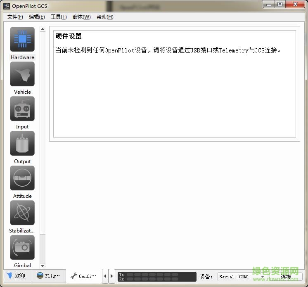Open the 工具(T) menu
Screen dimensions: 308x287
click(x=59, y=17)
